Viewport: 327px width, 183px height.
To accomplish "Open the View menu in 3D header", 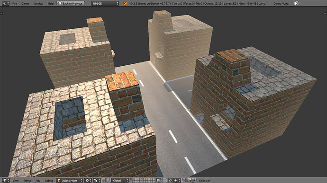I will (16, 181).
